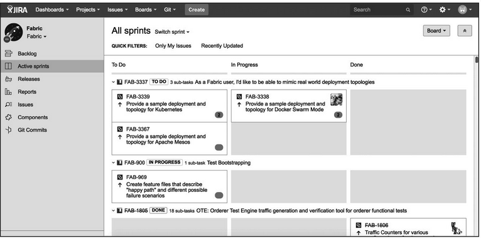Open the Switch sprint dropdown
481x239 pixels.
click(172, 32)
